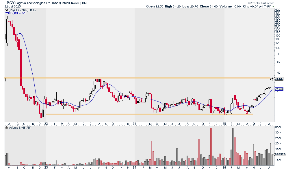Click the High 34.29 value

[x=173, y=6]
